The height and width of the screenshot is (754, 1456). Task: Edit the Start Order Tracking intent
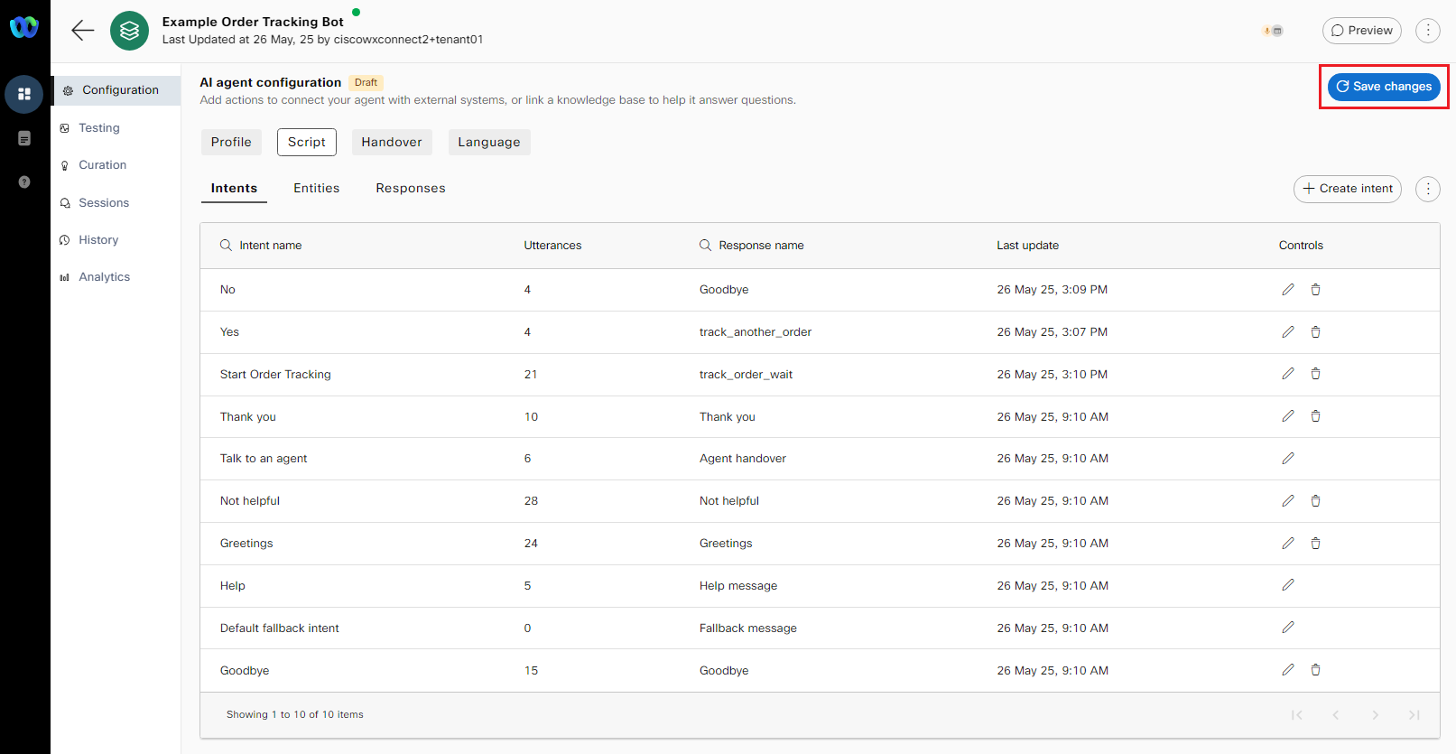[x=1288, y=374]
